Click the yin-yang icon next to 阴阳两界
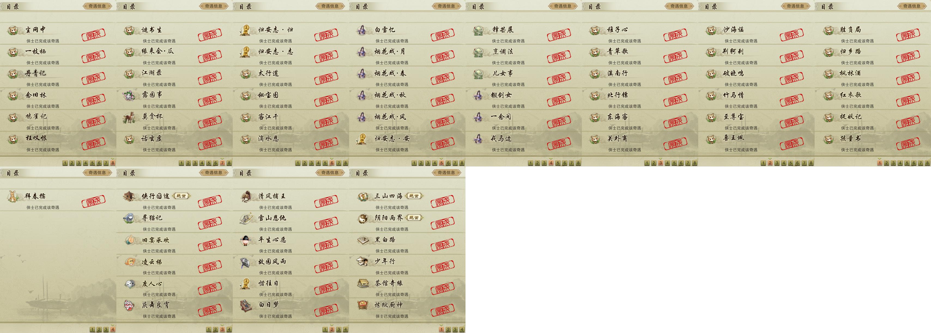 tap(362, 218)
